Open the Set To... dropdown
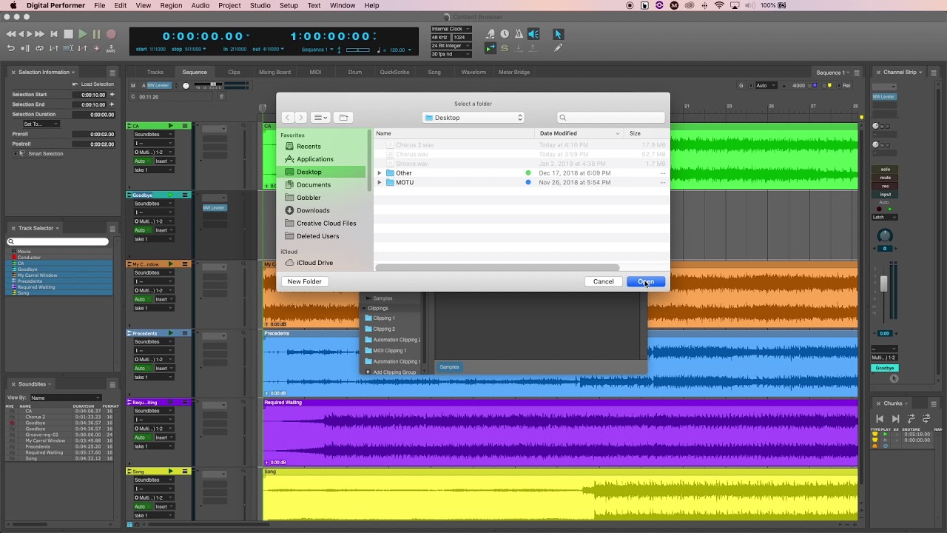This screenshot has width=947, height=533. point(41,124)
